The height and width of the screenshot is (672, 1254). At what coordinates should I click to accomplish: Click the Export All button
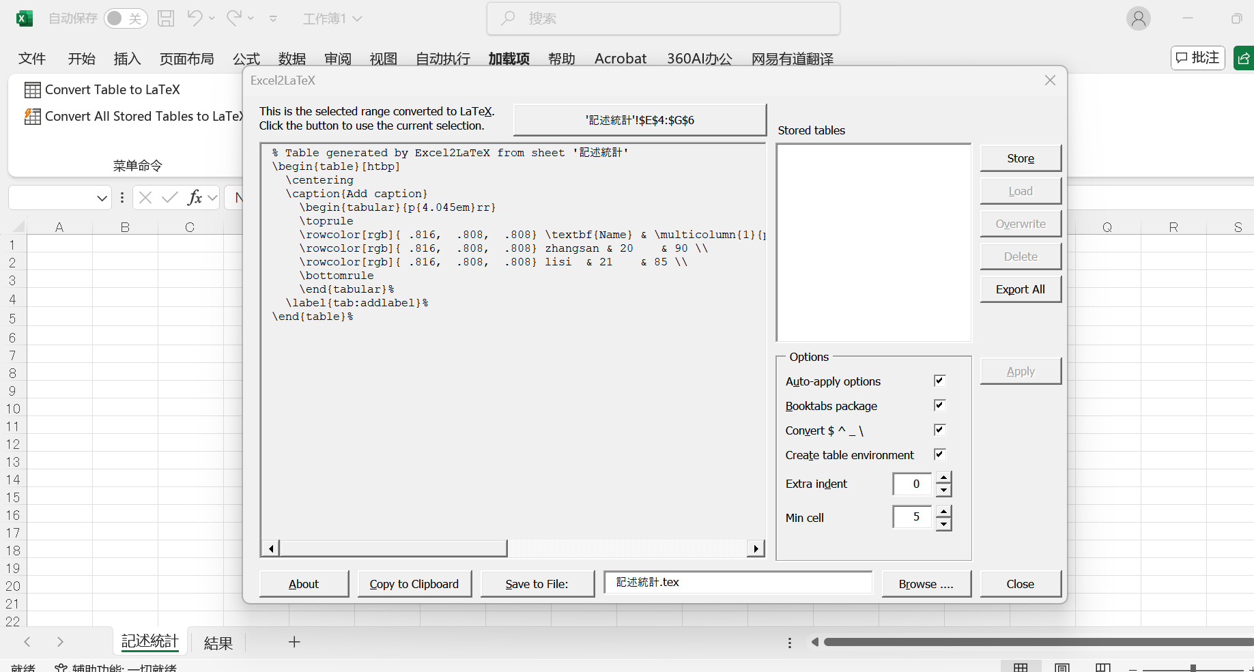tap(1020, 289)
